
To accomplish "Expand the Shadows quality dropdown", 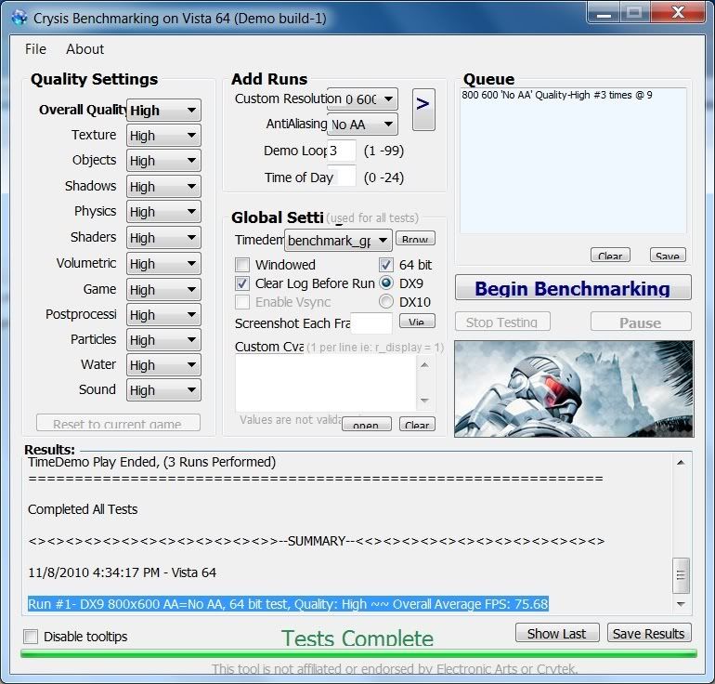I will coord(163,187).
